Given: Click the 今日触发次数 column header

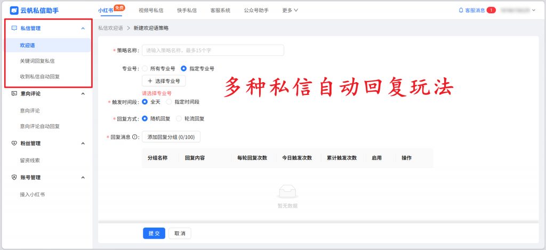Looking at the screenshot, I should (x=296, y=158).
